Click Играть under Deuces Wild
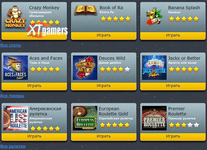 click(103, 86)
